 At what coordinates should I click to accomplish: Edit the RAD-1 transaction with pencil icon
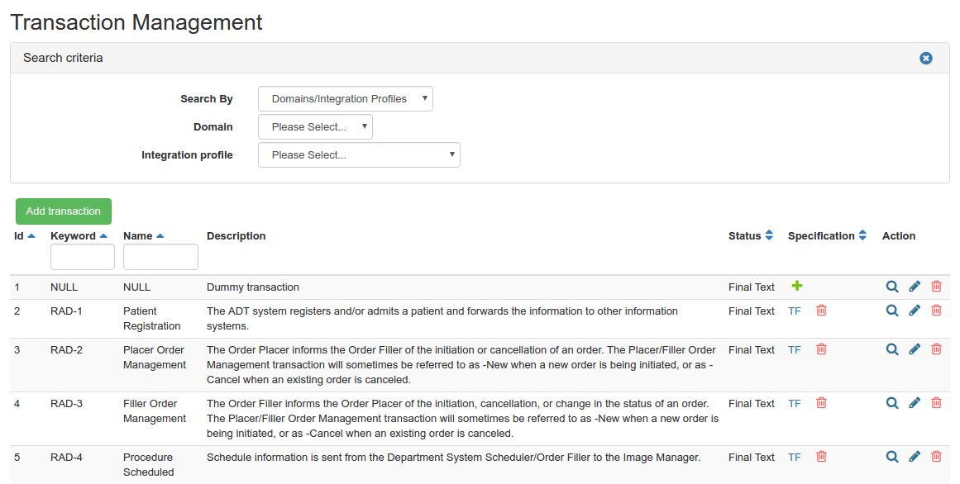(915, 311)
